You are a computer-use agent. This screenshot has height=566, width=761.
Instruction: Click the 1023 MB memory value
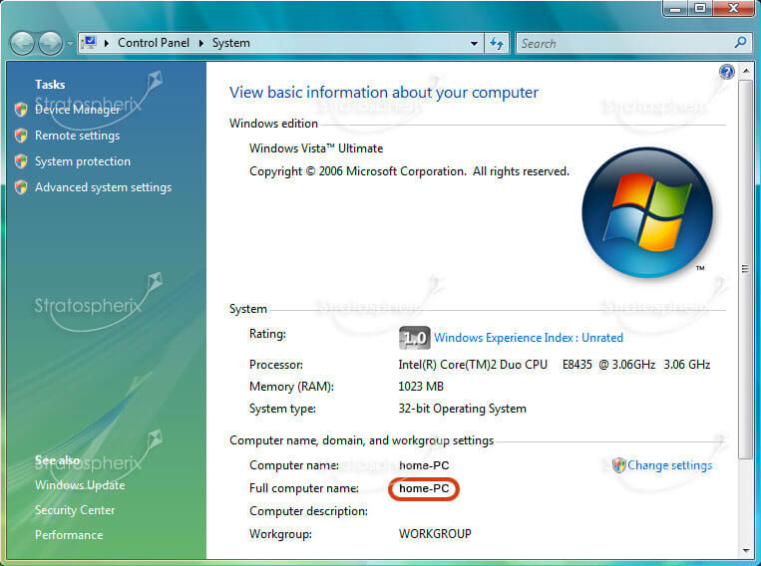pyautogui.click(x=421, y=387)
